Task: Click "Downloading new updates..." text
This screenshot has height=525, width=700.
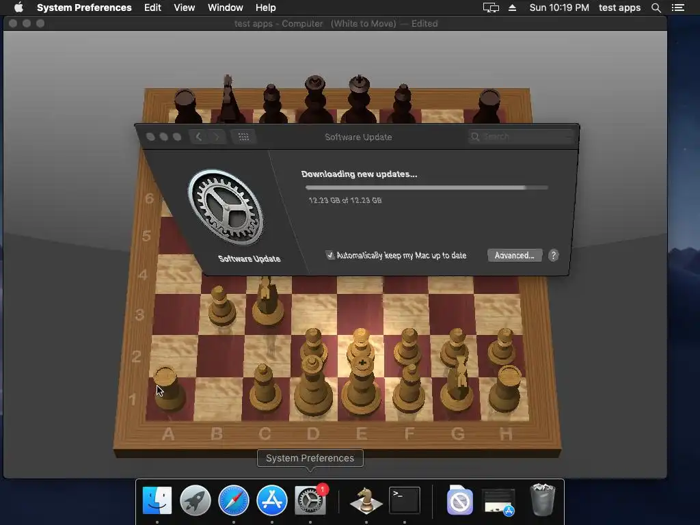Action: [x=359, y=174]
